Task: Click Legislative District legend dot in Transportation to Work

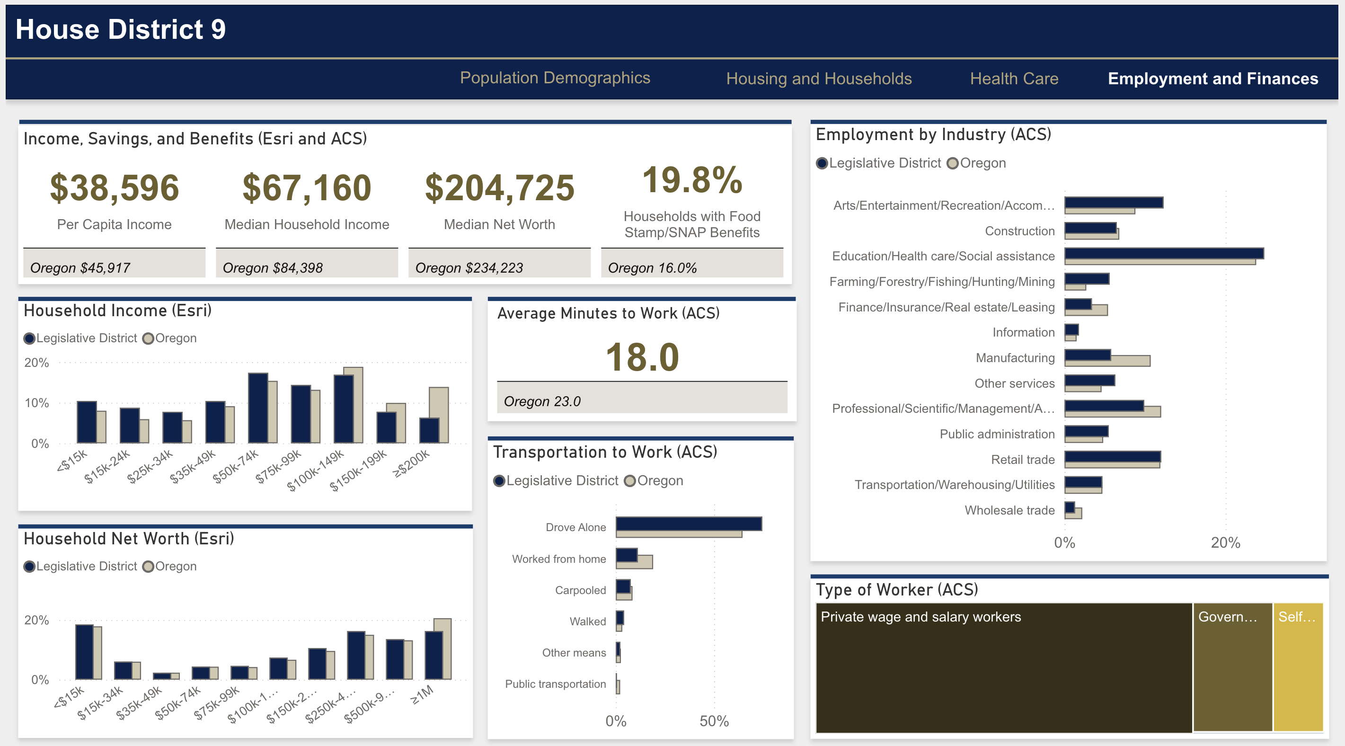Action: 499,481
